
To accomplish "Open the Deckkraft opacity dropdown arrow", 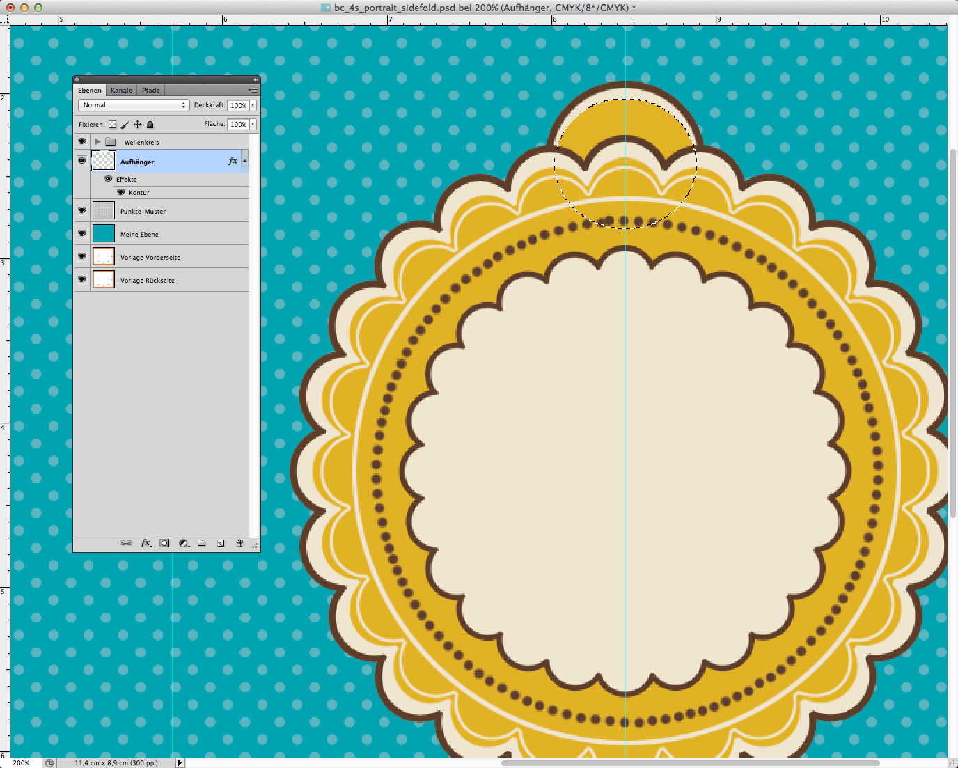I will [253, 105].
